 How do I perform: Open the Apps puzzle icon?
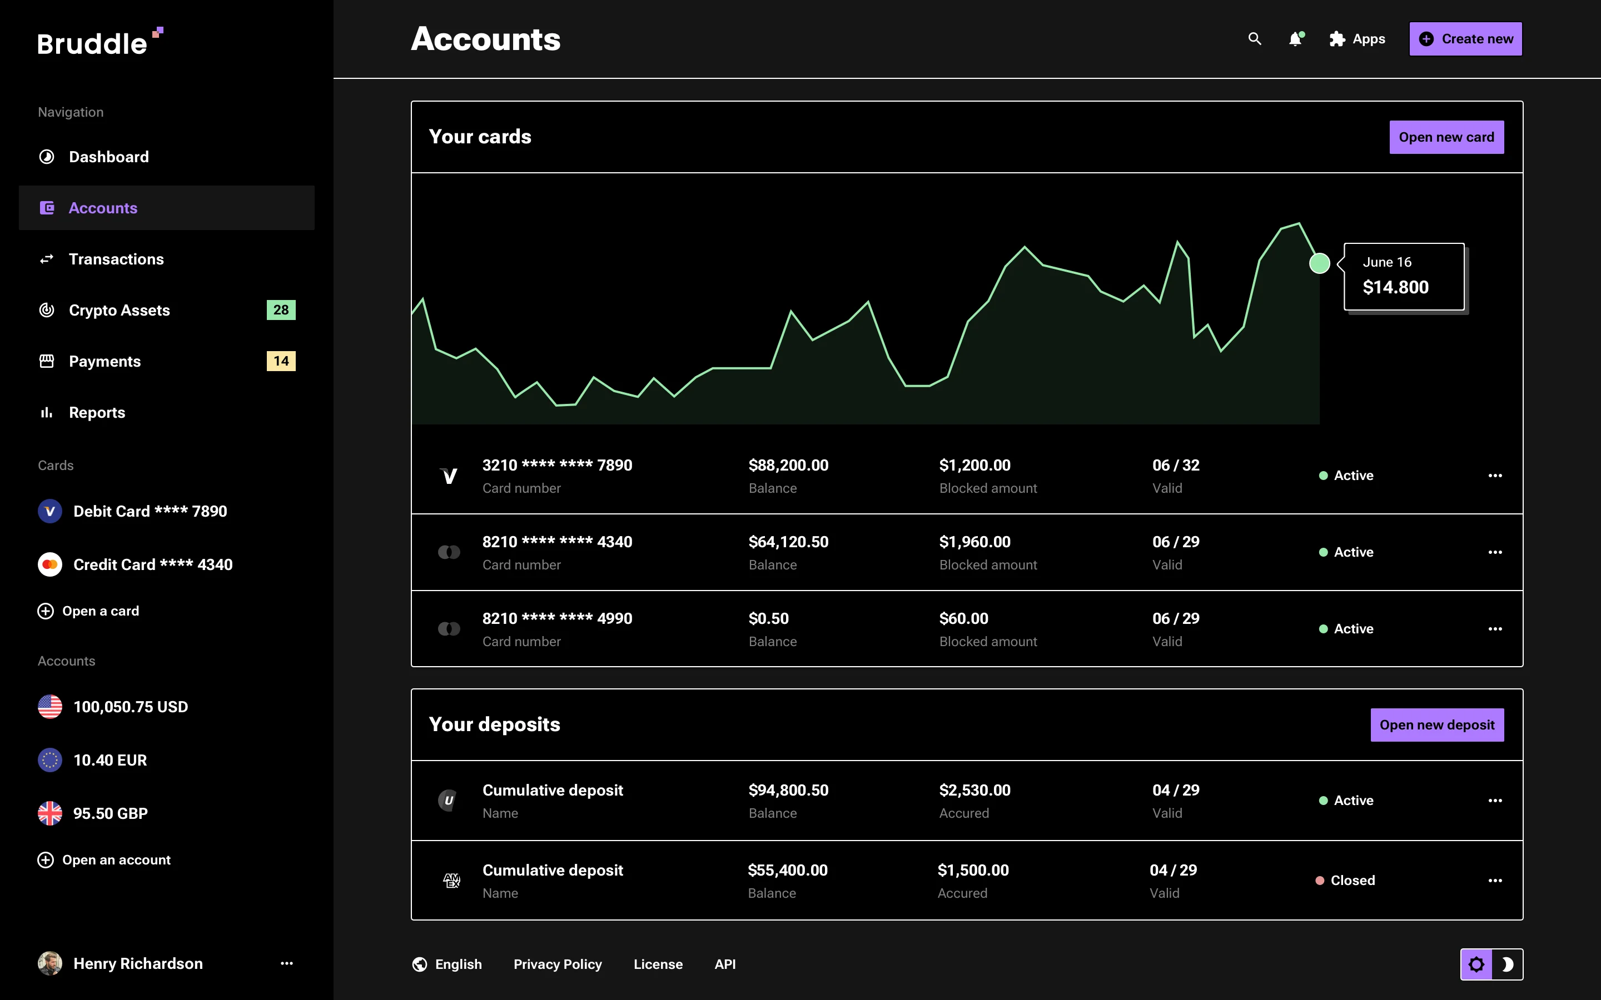(1336, 39)
